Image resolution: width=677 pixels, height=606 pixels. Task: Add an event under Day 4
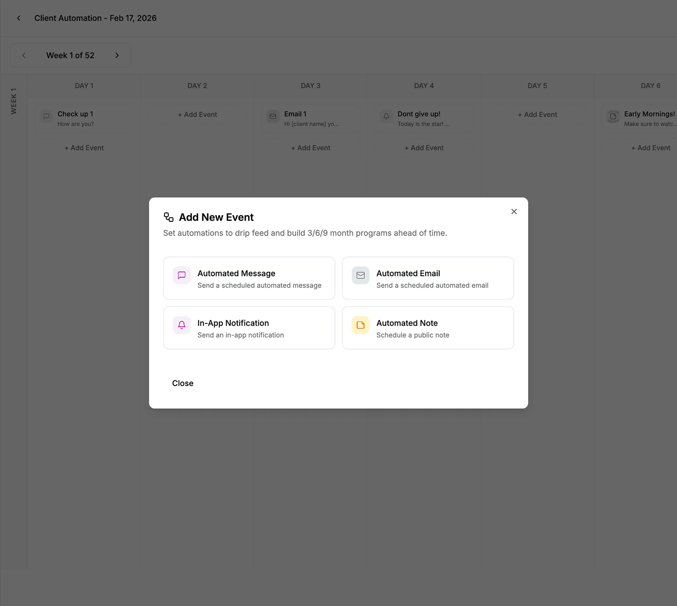(424, 148)
